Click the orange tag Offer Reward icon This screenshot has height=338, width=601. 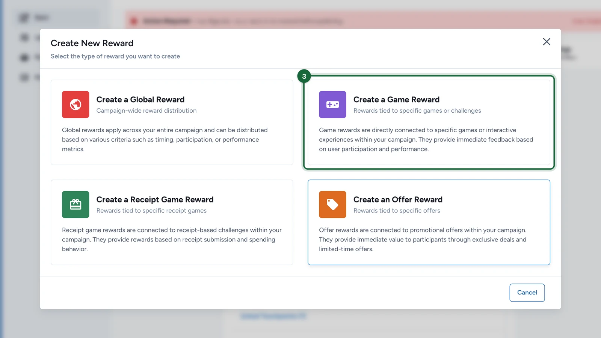point(332,204)
